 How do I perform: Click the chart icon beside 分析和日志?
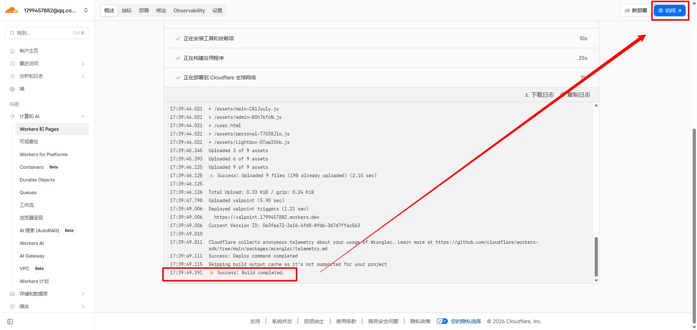pyautogui.click(x=12, y=76)
